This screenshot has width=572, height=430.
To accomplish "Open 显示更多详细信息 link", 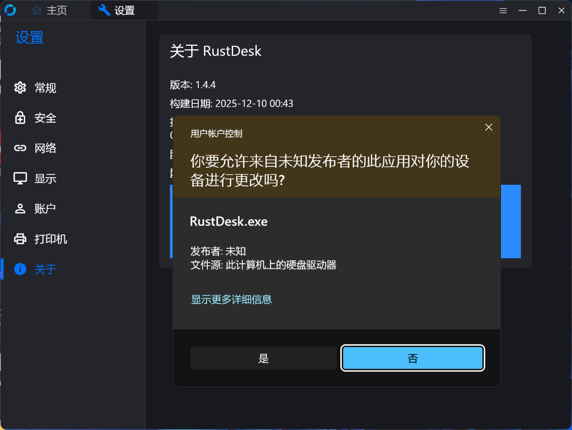I will tap(231, 299).
